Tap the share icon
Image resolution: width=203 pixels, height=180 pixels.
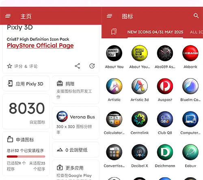tap(78, 66)
